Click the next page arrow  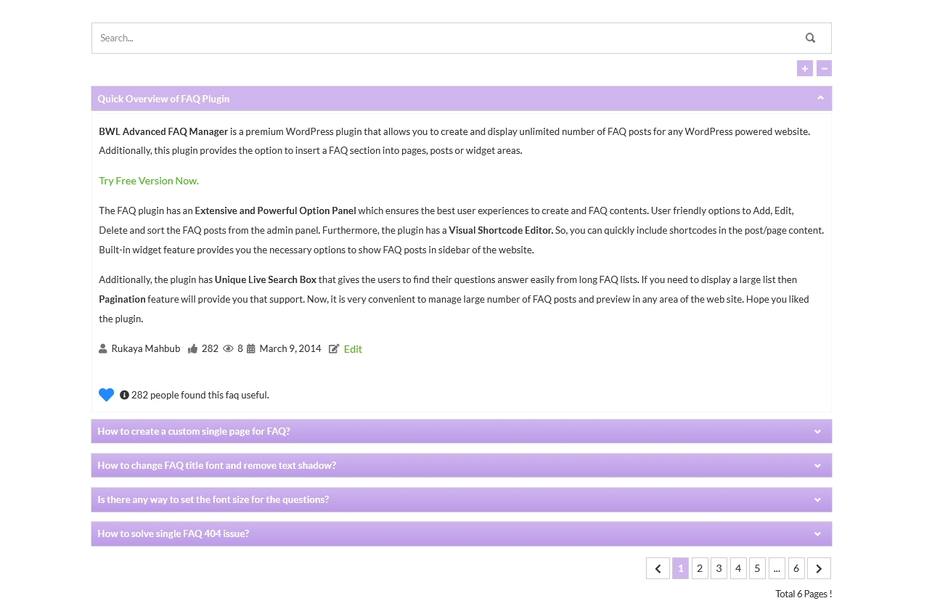click(x=819, y=568)
